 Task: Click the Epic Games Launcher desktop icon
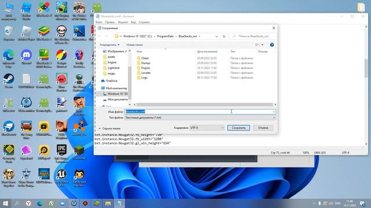(61, 153)
